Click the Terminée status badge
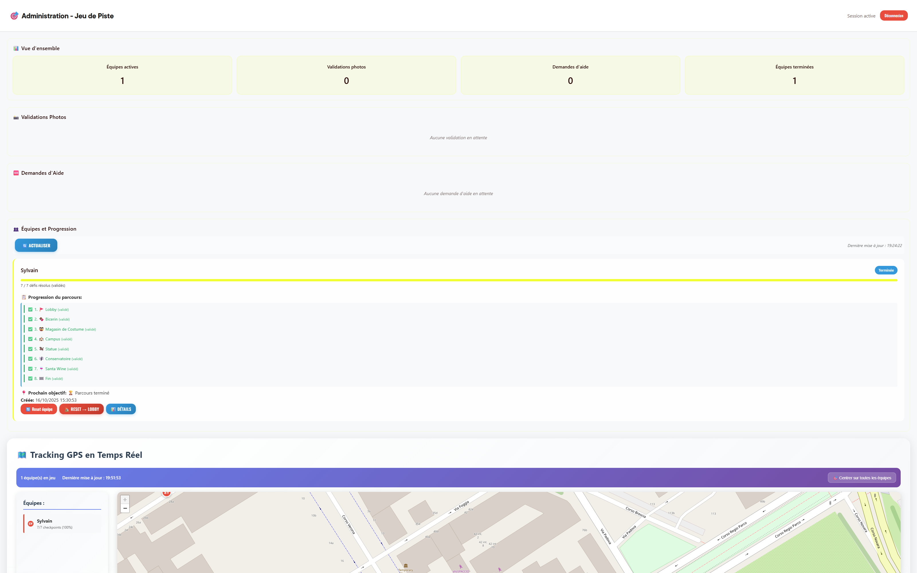Viewport: 917px width, 573px height. (x=885, y=270)
